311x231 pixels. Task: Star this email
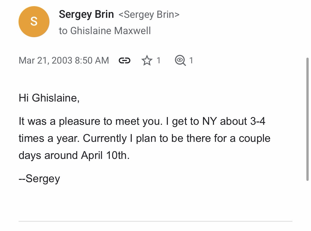coord(147,60)
